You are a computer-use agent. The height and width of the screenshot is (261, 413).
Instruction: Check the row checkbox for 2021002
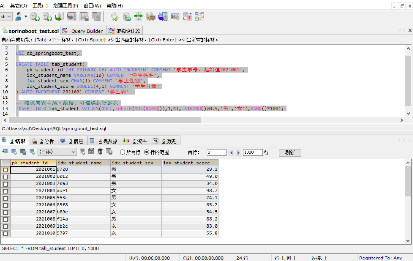5,177
